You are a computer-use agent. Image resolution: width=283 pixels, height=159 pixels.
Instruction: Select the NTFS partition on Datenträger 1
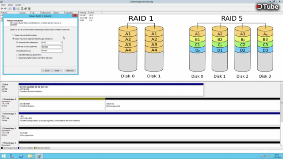149,119
